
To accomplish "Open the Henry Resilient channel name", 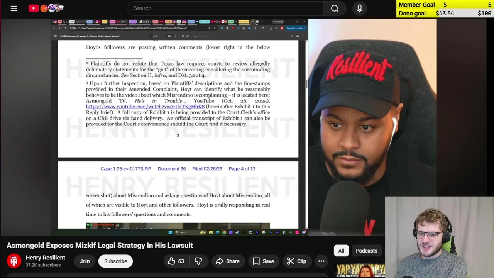I will tap(45, 258).
